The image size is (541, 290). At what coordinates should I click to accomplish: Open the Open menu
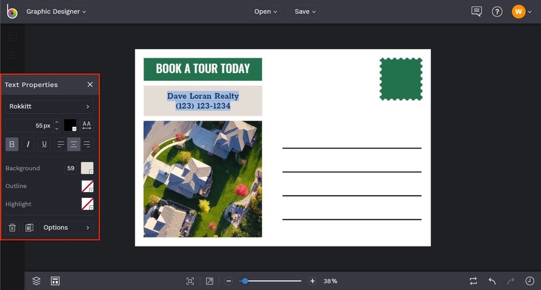pos(265,11)
